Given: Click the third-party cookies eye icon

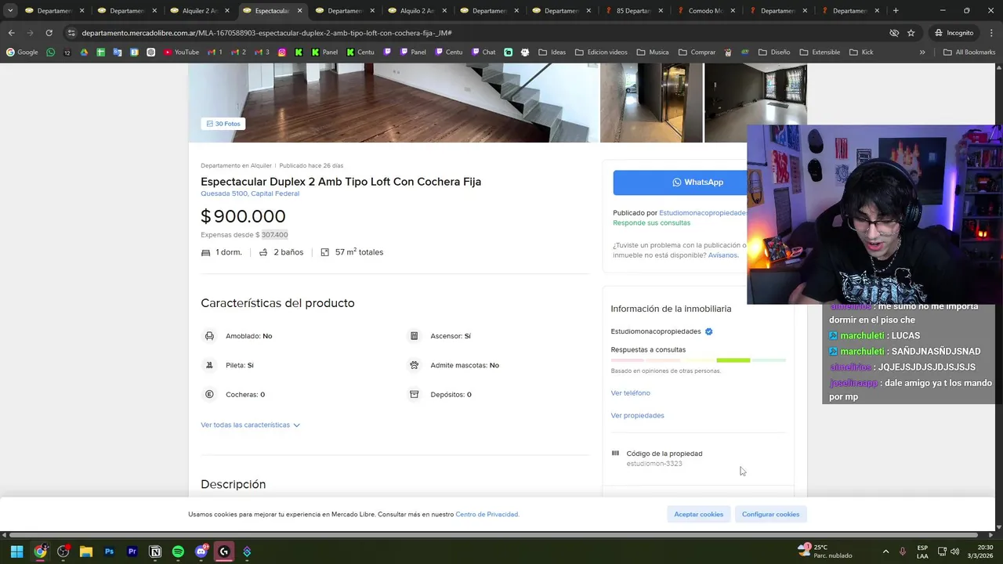Looking at the screenshot, I should click(894, 33).
